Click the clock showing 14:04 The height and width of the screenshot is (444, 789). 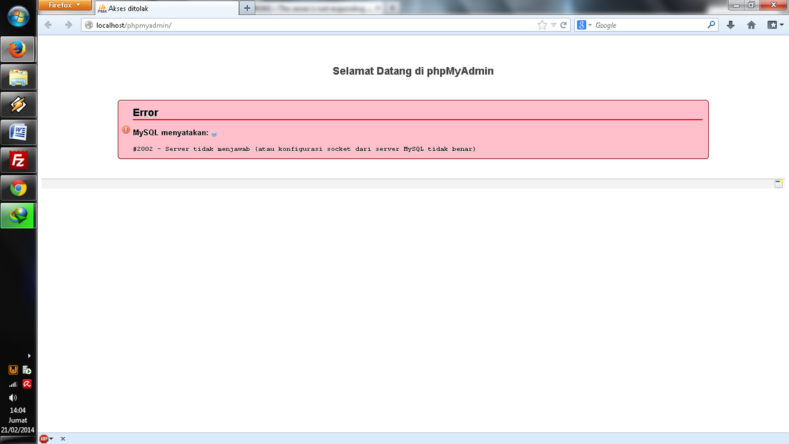pyautogui.click(x=18, y=410)
